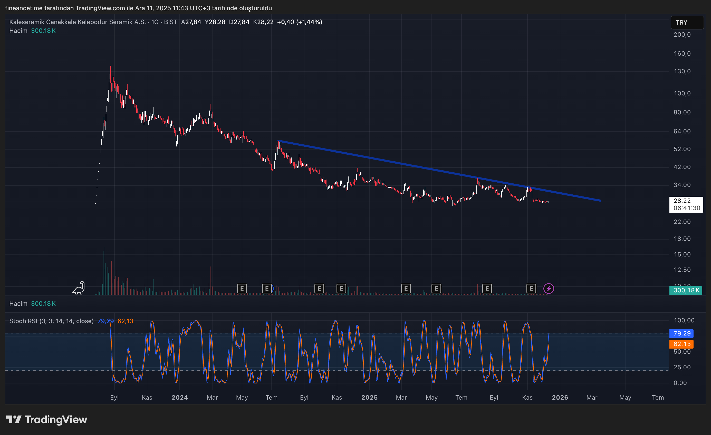The height and width of the screenshot is (435, 711).
Task: Click the Hacim label above the Stoch RSI pane
Action: 18,303
